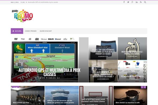
Task: Click the search magnifier icon
Action: pyautogui.click(x=145, y=2)
